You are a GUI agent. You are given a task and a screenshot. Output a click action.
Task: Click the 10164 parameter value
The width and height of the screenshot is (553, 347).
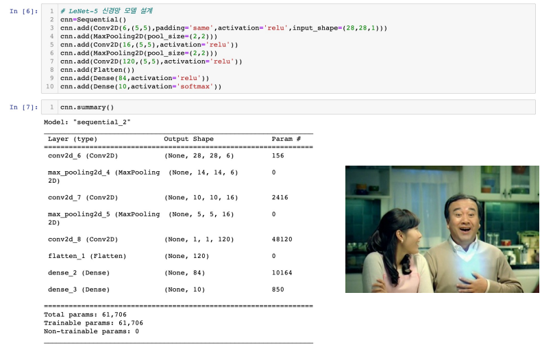pyautogui.click(x=282, y=272)
